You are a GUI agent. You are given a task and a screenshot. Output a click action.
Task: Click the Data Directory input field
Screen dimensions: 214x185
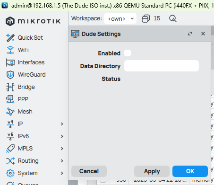[x=162, y=66]
